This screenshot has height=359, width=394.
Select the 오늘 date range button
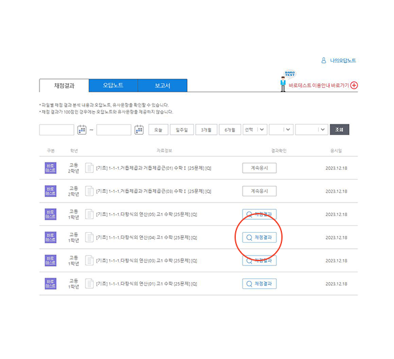[x=158, y=130]
